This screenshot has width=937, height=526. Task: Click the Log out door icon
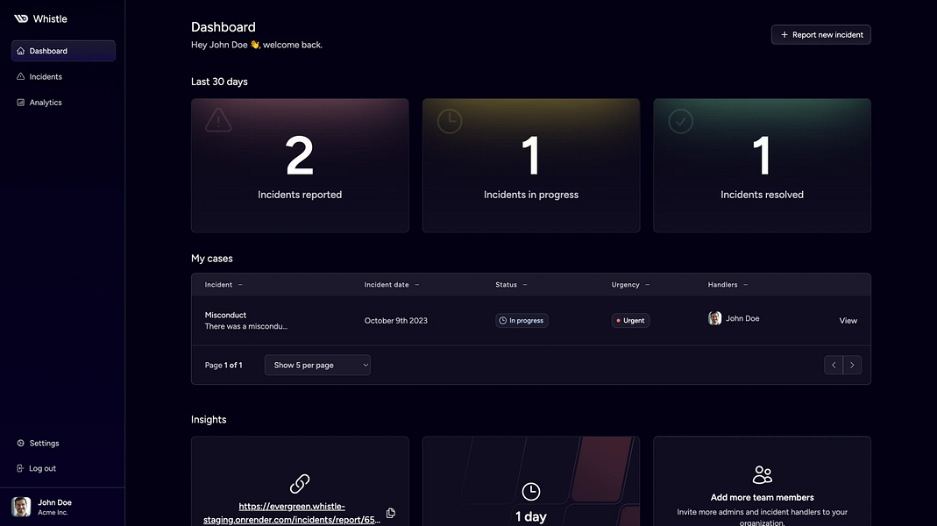click(x=21, y=468)
